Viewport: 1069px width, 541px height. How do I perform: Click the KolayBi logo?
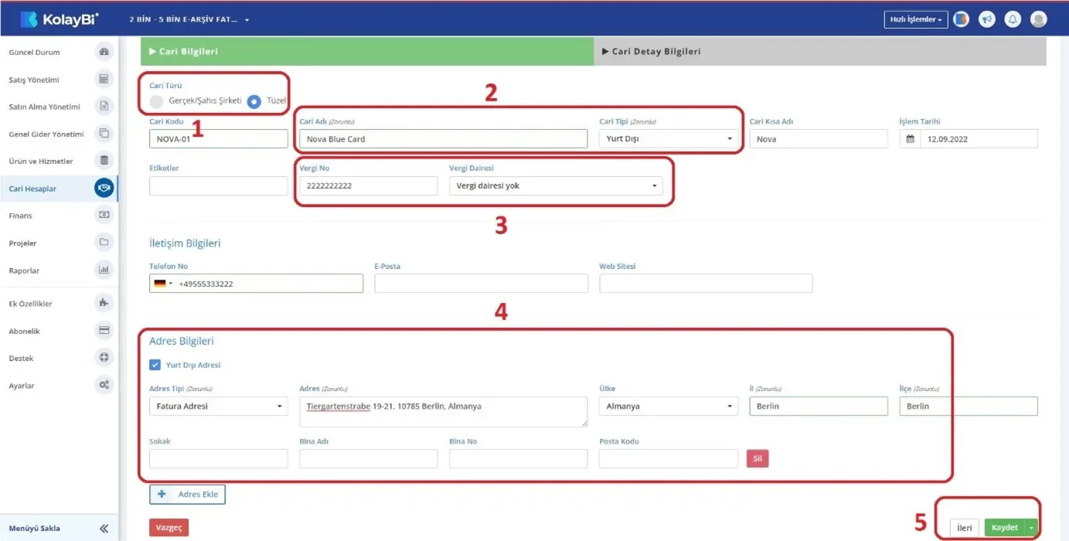coord(59,19)
